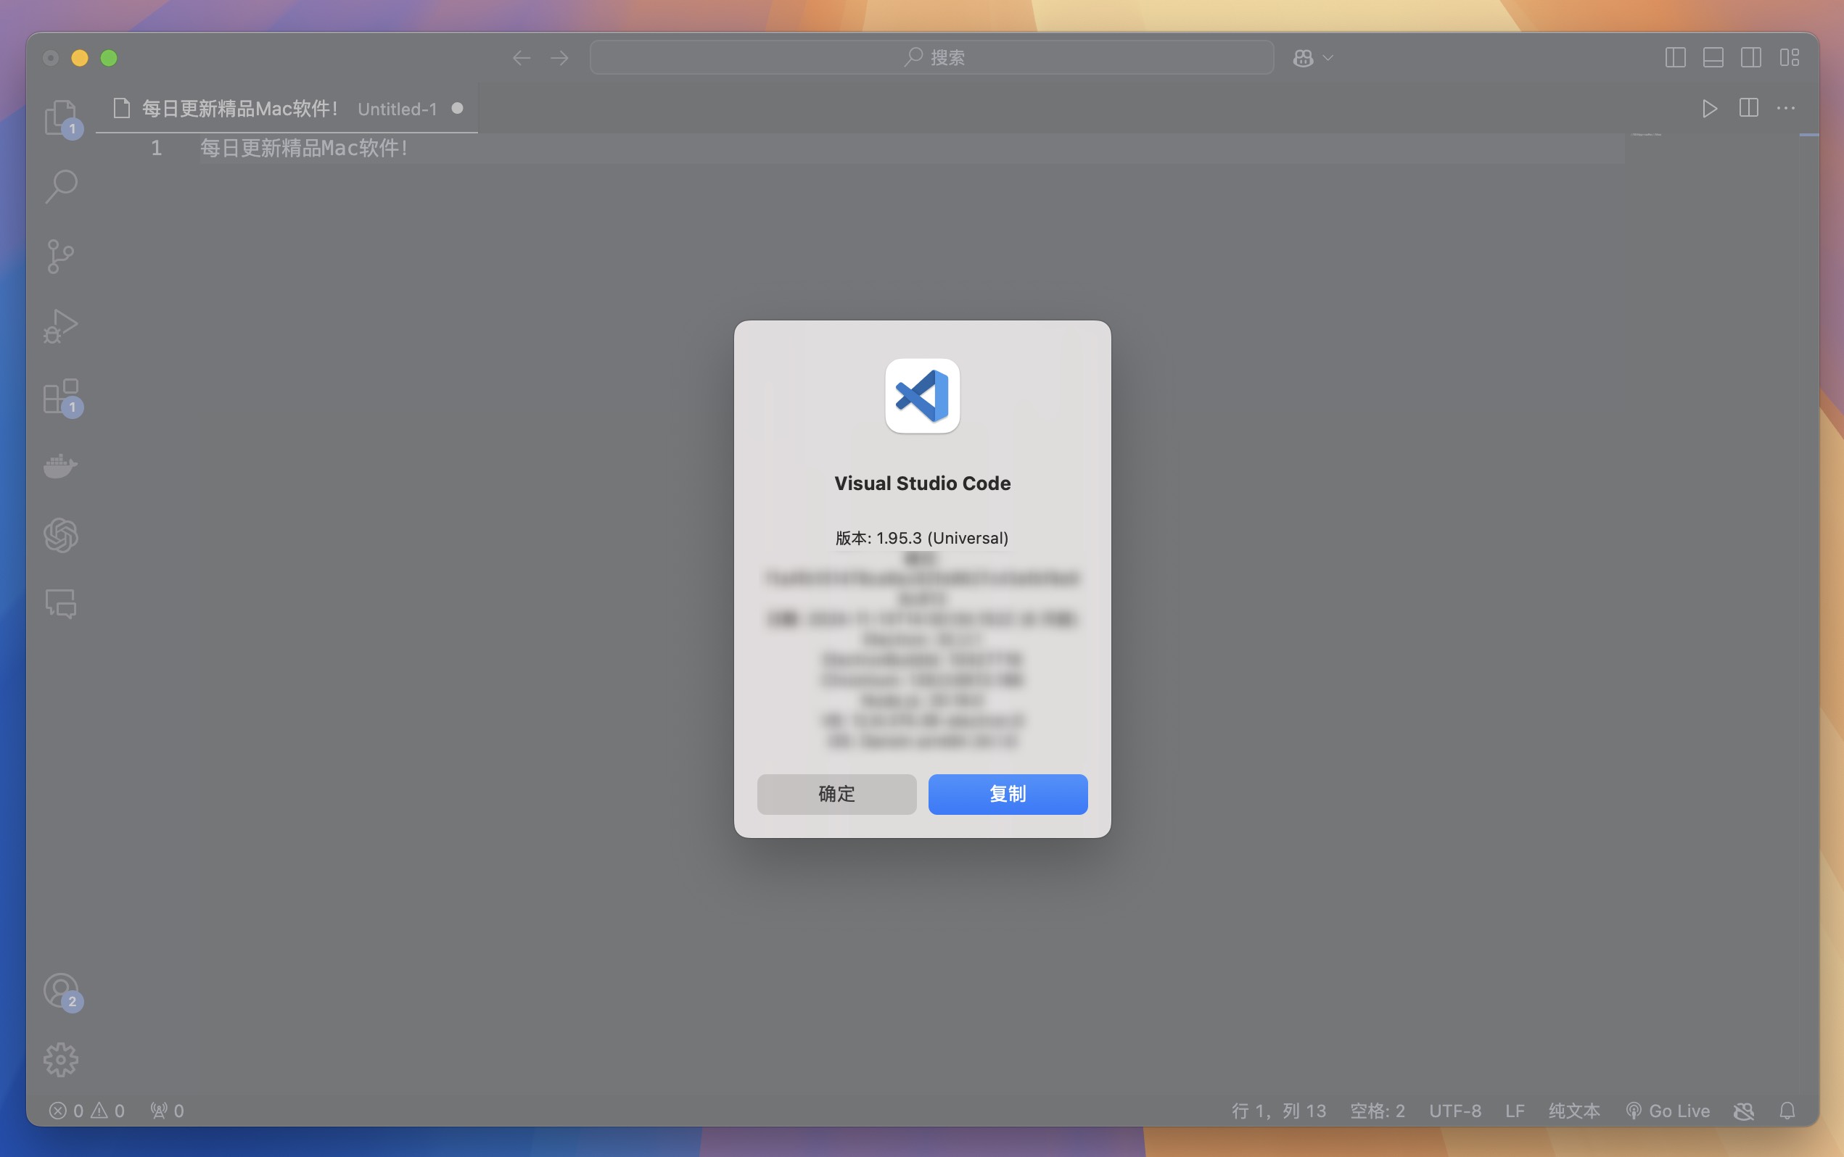Click 确定 button in the about dialog

point(836,794)
